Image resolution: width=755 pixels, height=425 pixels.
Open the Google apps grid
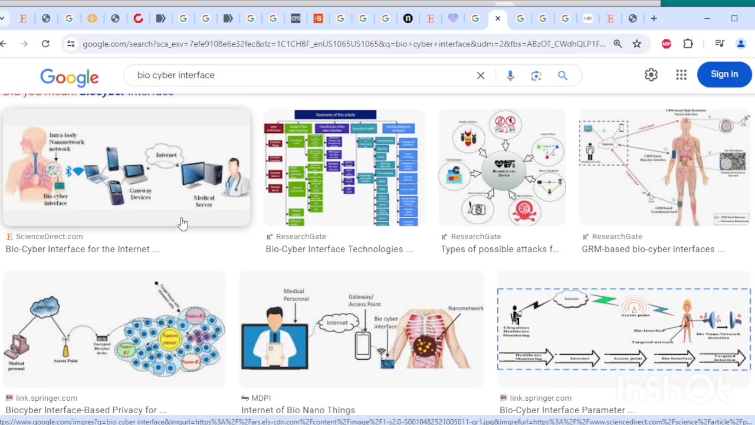[681, 74]
